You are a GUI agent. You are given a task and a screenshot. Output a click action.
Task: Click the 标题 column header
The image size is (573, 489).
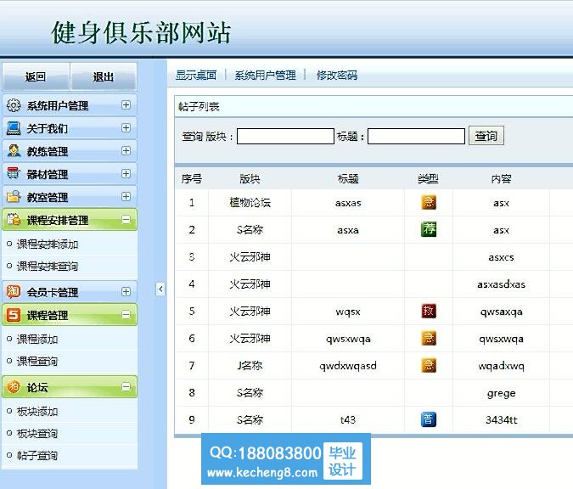348,178
